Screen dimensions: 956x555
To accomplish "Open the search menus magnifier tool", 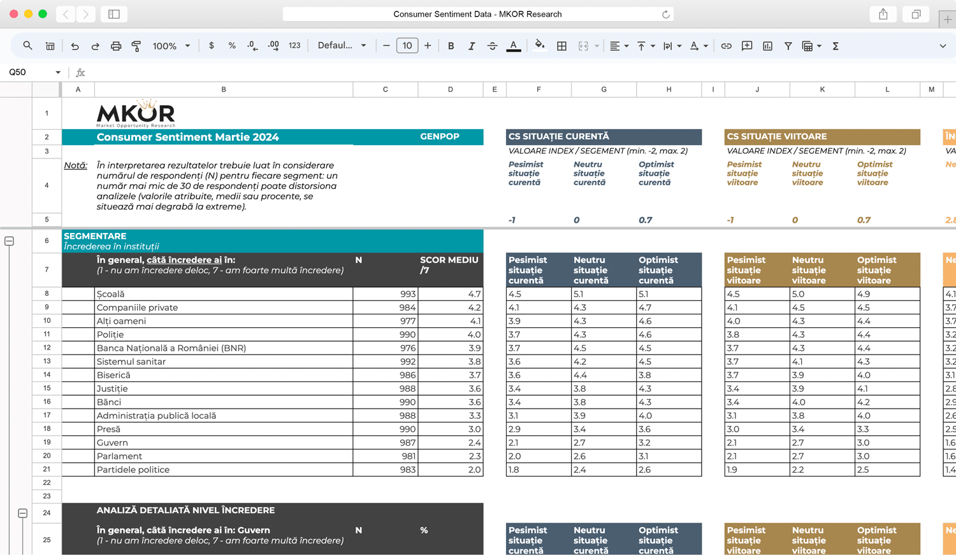I will coord(27,46).
